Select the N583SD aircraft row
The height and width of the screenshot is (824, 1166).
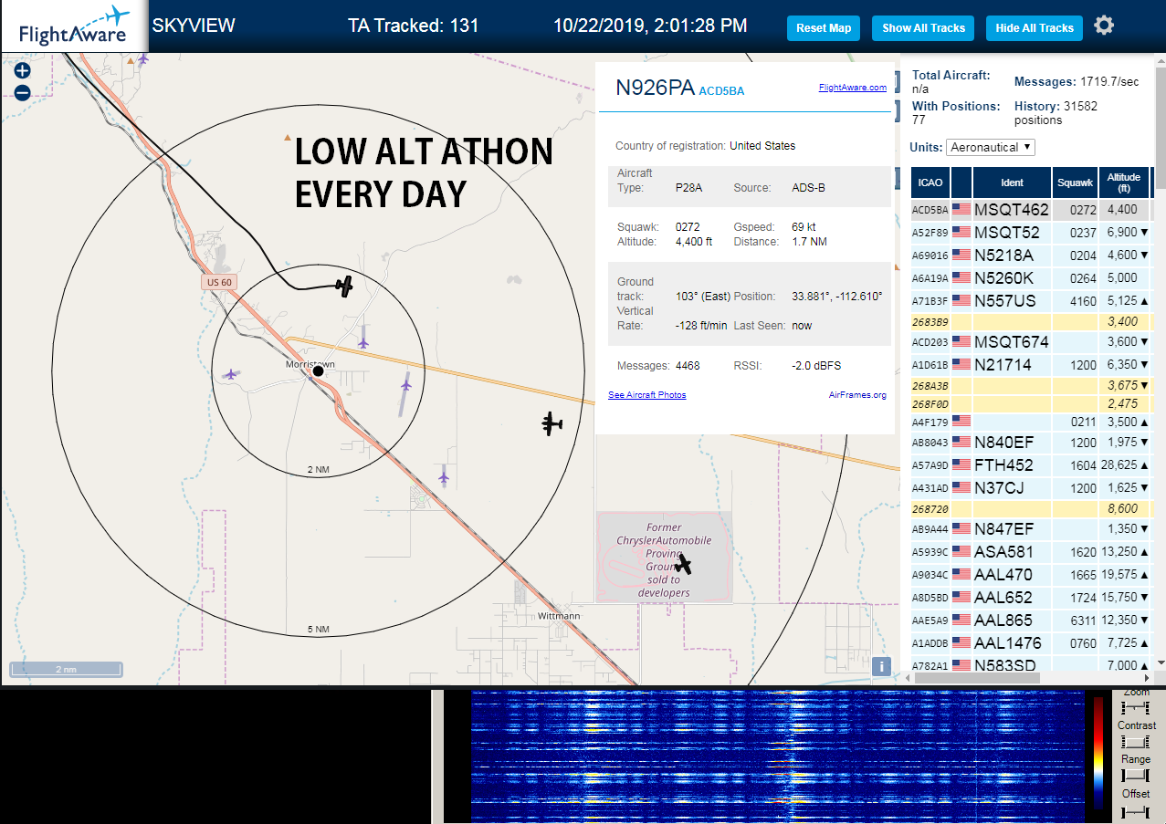click(1032, 664)
